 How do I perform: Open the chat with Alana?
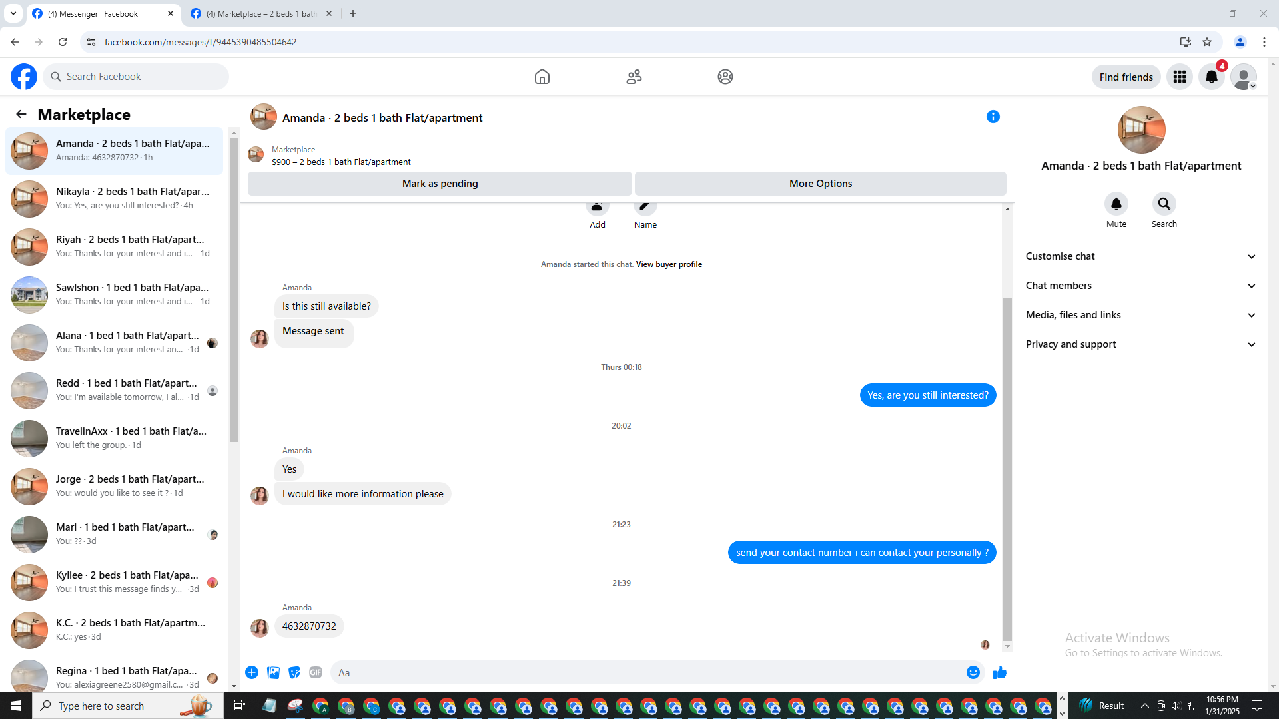pos(114,343)
